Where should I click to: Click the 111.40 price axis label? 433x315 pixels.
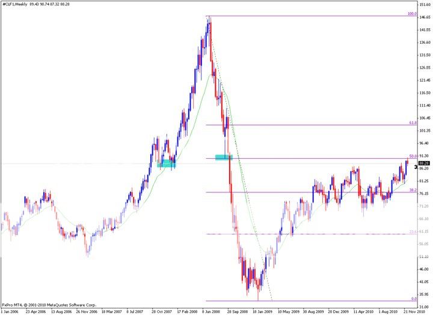[425, 105]
